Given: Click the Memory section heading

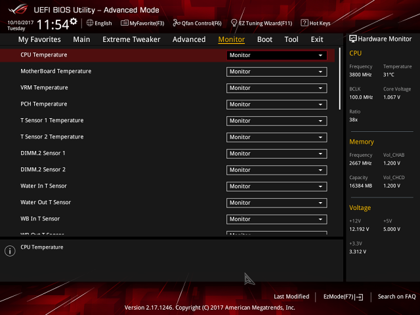Looking at the screenshot, I should (x=362, y=142).
